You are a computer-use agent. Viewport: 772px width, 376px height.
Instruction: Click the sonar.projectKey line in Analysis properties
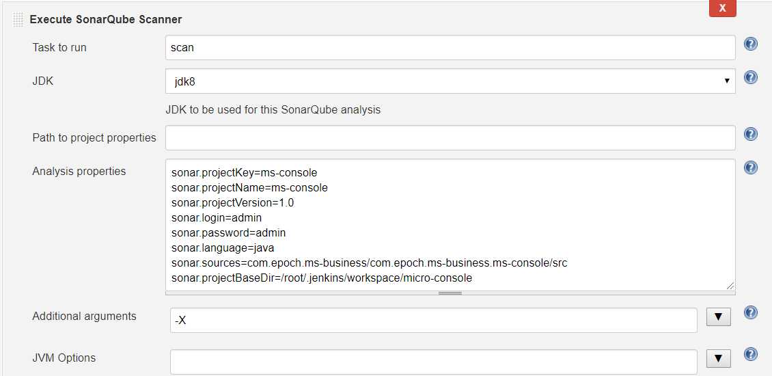(x=244, y=172)
